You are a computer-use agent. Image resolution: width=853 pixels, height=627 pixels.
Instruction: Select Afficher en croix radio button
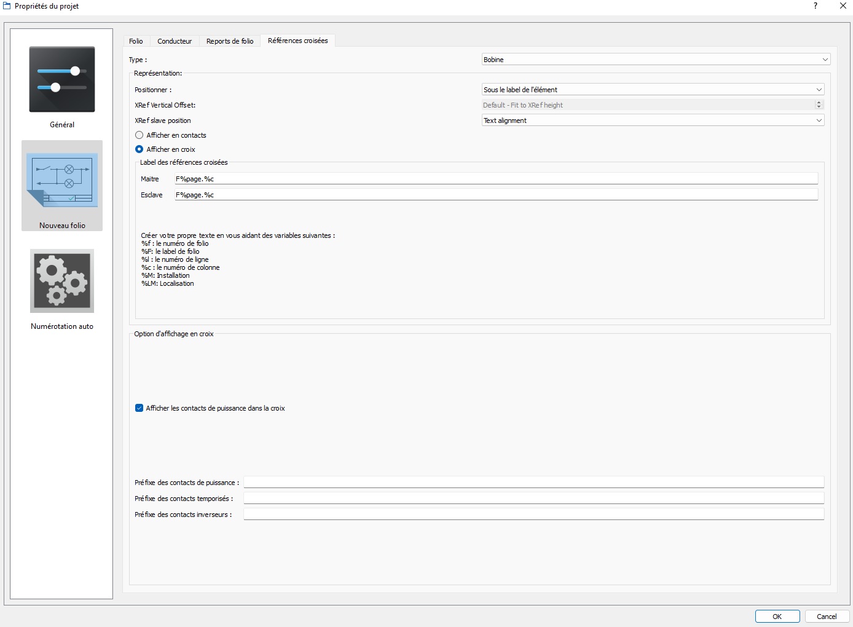140,149
